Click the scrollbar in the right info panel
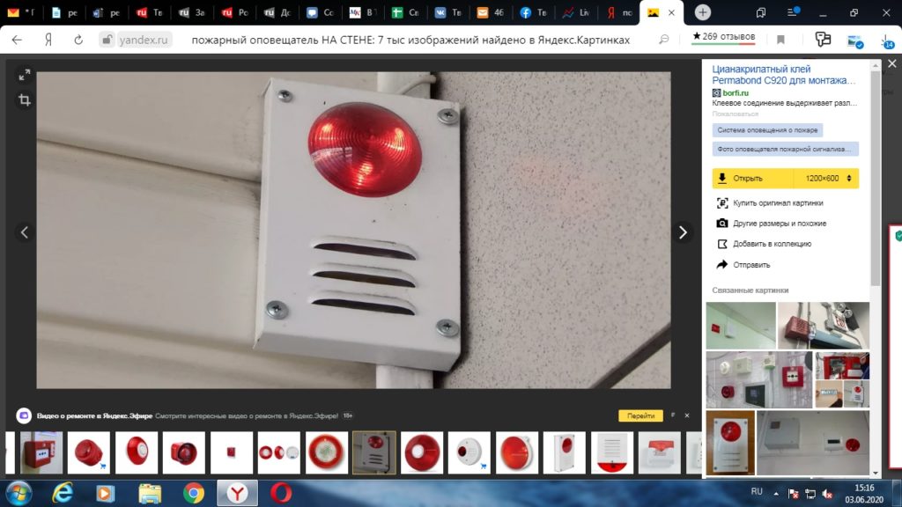 click(x=875, y=176)
